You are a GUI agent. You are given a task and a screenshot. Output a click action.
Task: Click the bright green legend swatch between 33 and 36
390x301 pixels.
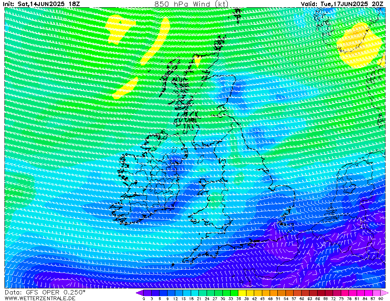(x=234, y=293)
